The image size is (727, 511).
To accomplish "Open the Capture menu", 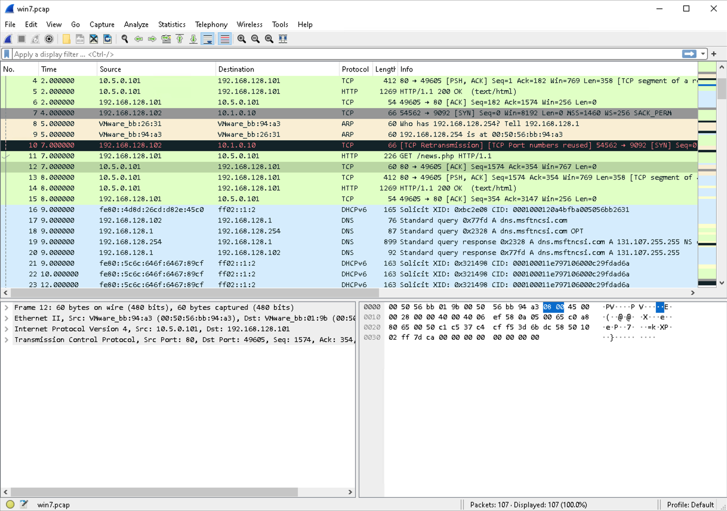I will pos(102,24).
